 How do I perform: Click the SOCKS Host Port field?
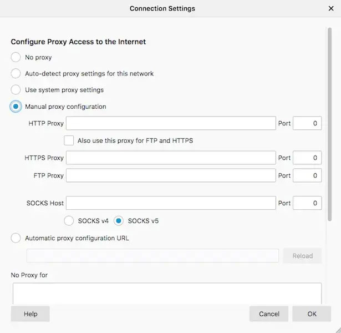point(307,203)
